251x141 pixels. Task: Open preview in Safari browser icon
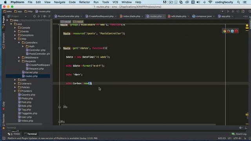pos(232,31)
